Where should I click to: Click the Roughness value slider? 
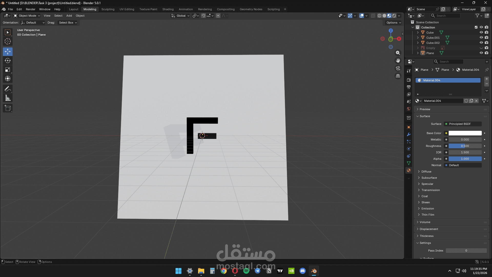click(465, 146)
